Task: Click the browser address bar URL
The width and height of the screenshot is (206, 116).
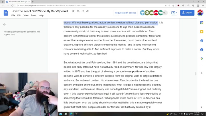Action: coord(53,5)
